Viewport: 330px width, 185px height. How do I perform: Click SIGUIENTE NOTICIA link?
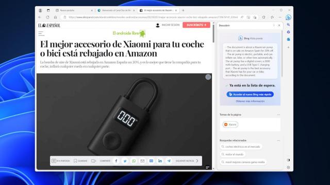[185, 161]
